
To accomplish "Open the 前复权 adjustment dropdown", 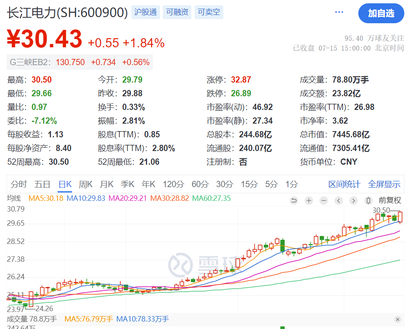I will click(x=389, y=200).
